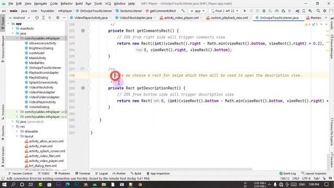Viewport: 334px width, 188px height.
Task: Open the Refactor menu
Action: 66,4
